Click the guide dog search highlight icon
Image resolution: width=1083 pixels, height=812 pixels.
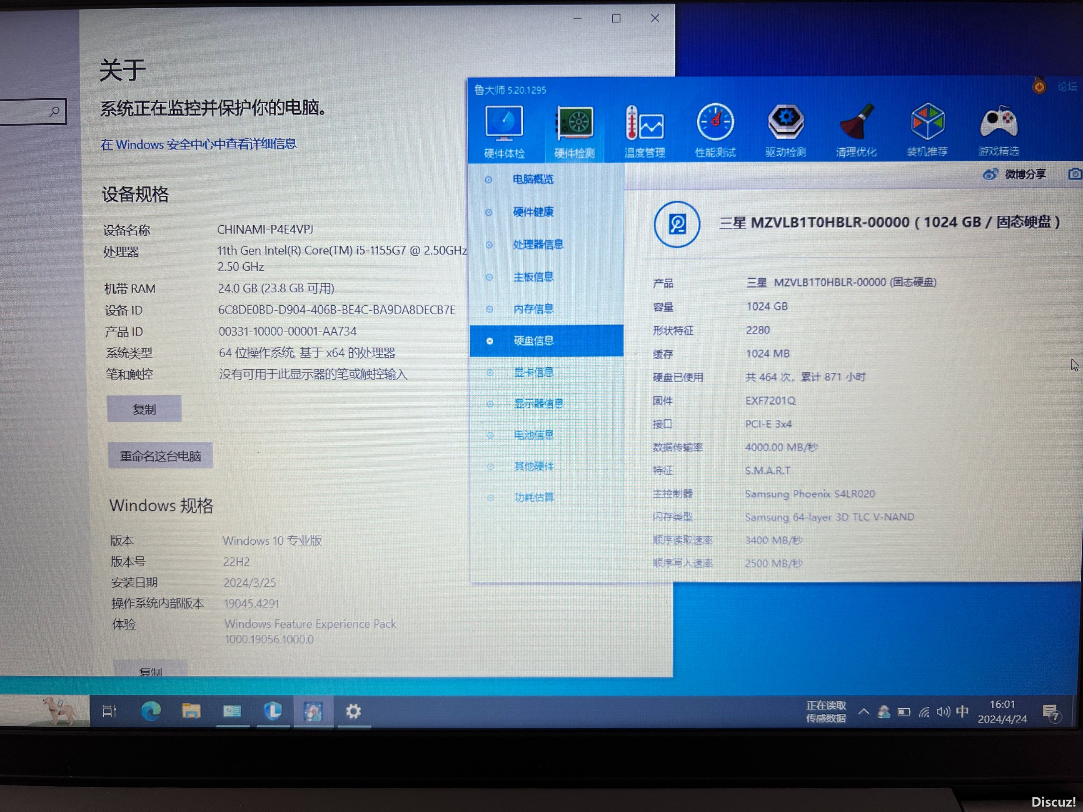(59, 710)
